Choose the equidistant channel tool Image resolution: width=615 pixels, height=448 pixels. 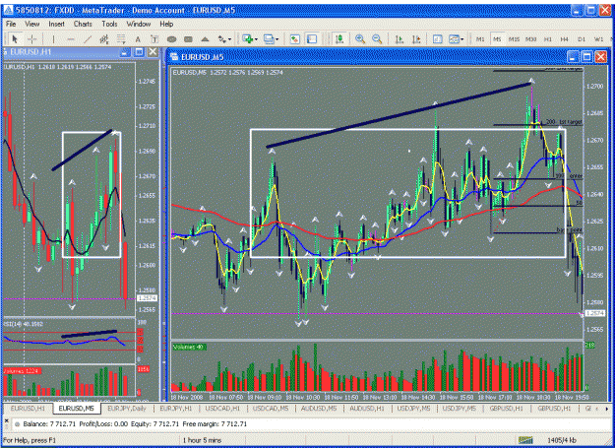pyautogui.click(x=104, y=39)
